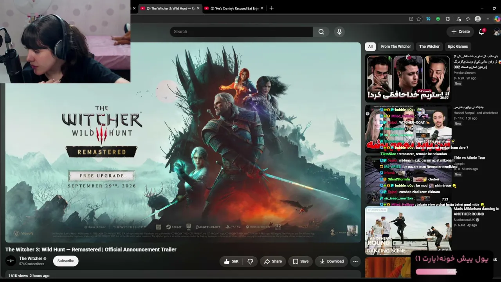501x282 pixels.
Task: Open more actions menu beside Download
Action: 355,261
